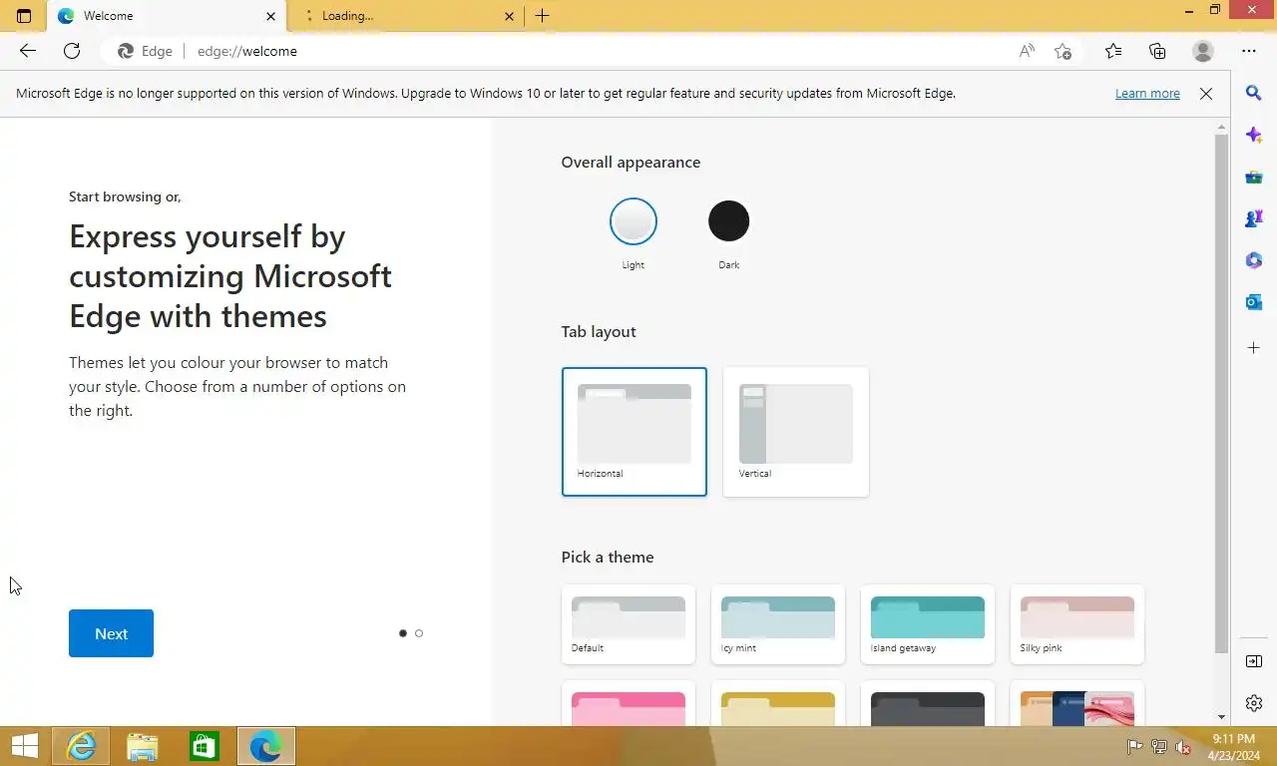
Task: Pick the Default theme
Action: coord(629,624)
